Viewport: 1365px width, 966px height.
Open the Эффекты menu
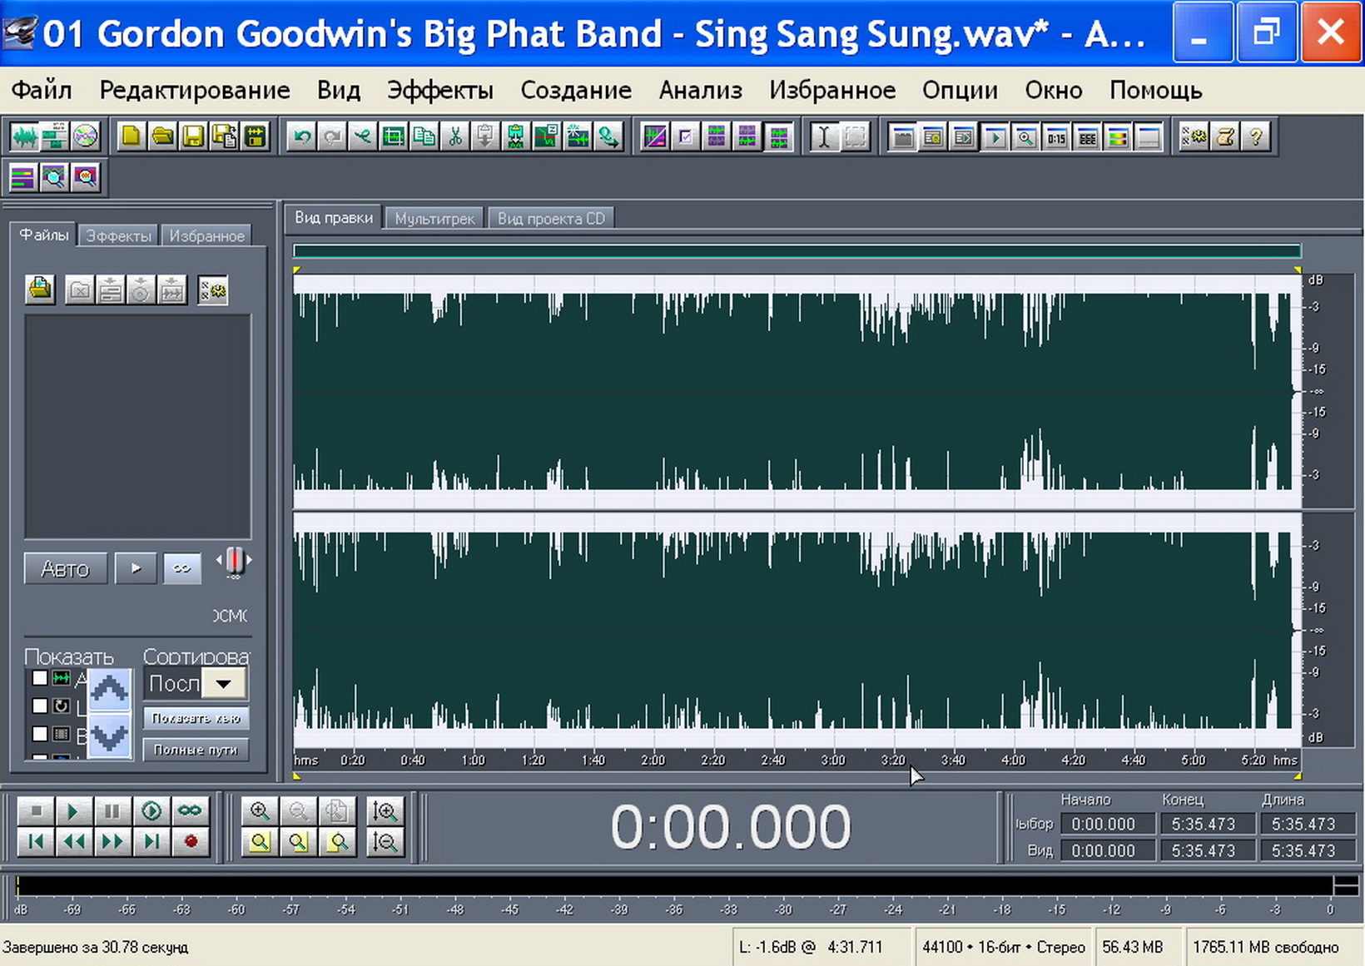point(440,90)
